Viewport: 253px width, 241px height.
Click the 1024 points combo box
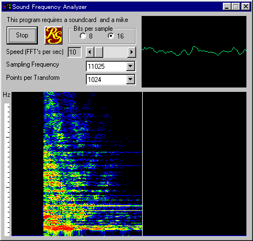click(111, 79)
